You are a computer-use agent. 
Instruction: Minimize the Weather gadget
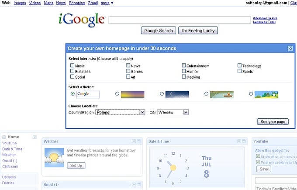[138, 141]
